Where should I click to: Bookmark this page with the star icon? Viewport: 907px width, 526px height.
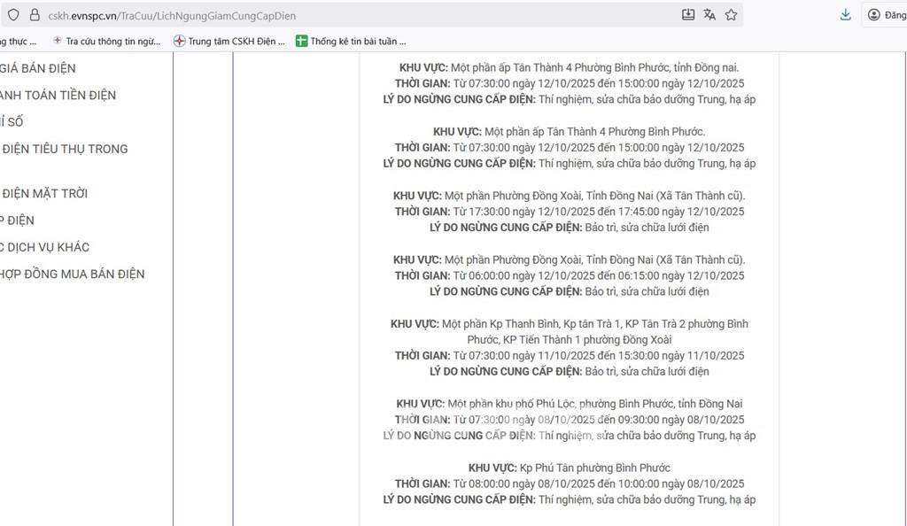731,15
